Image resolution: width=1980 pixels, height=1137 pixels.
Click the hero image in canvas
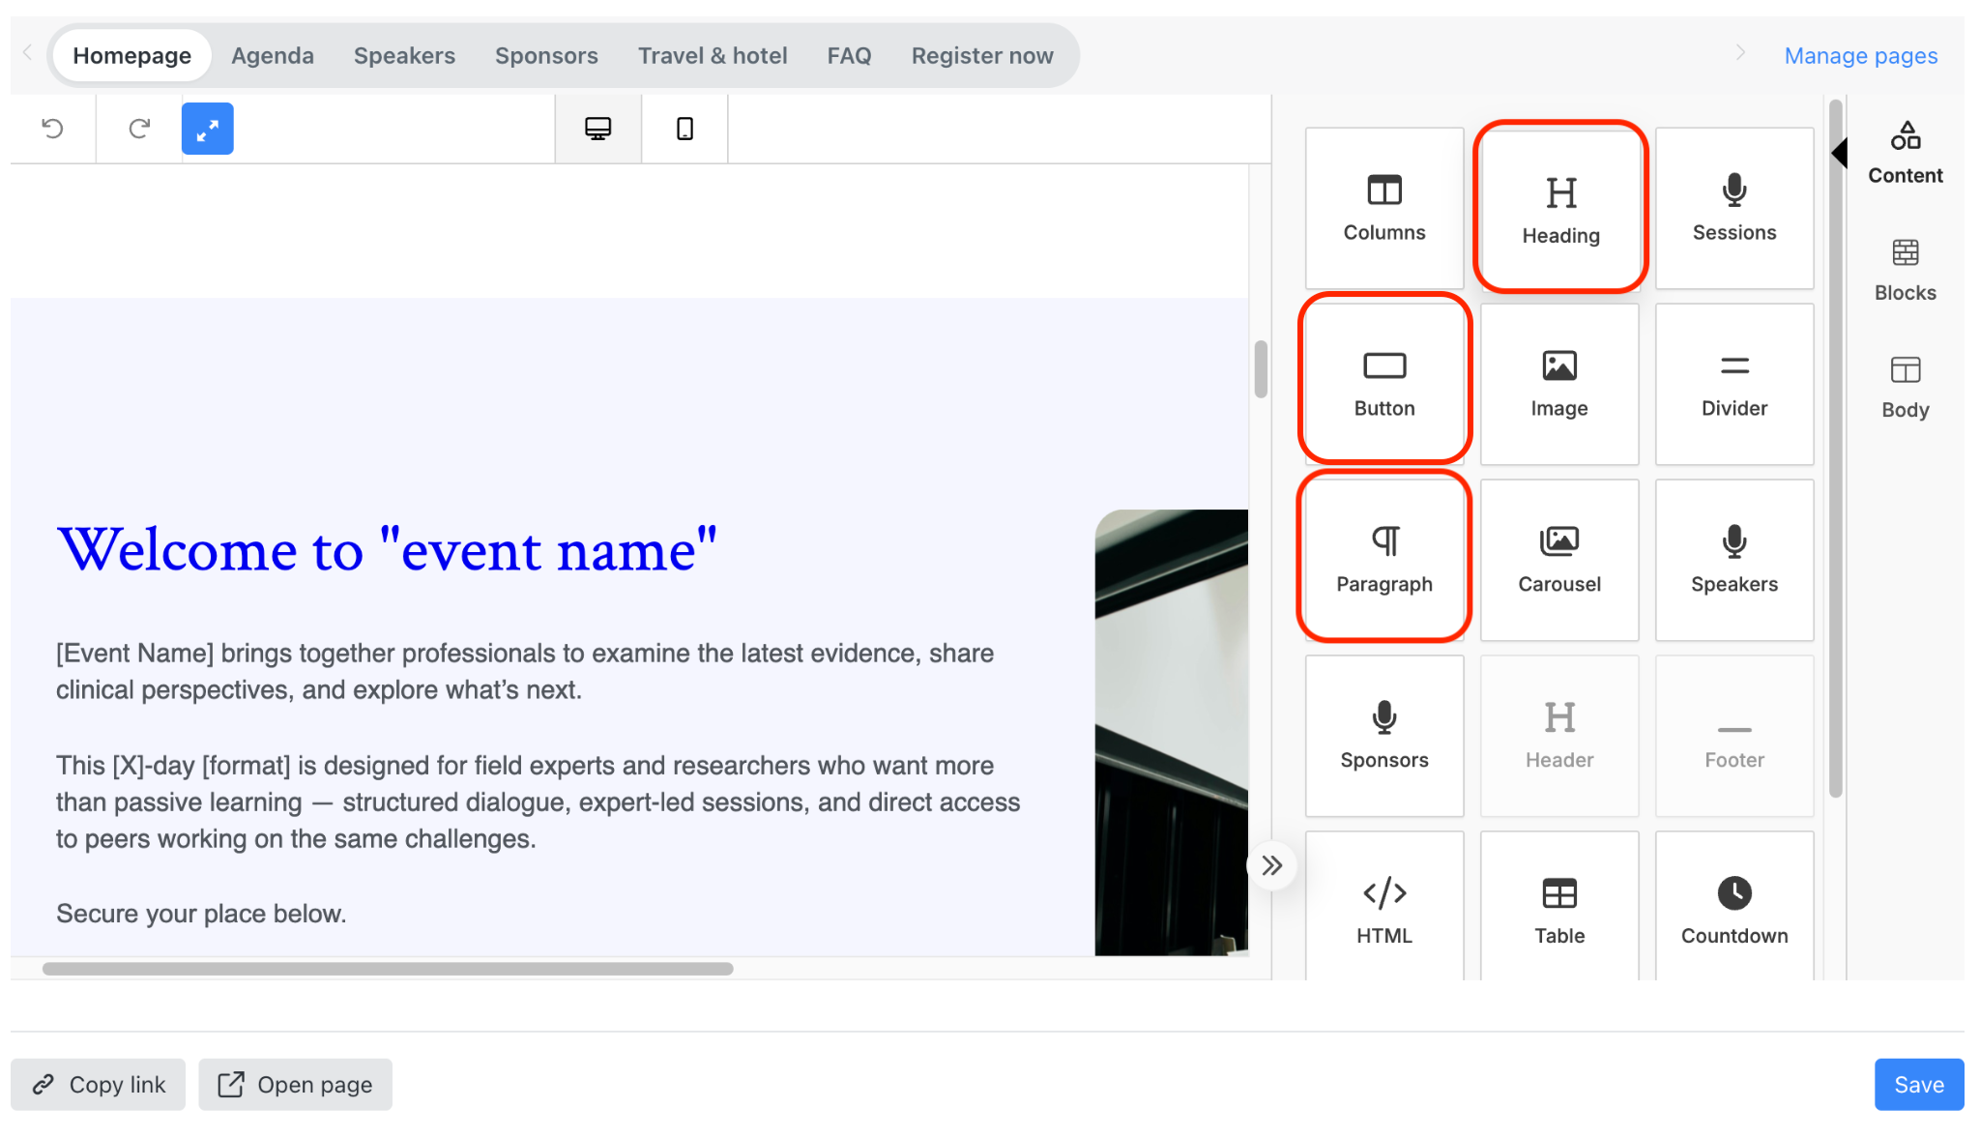(1172, 732)
